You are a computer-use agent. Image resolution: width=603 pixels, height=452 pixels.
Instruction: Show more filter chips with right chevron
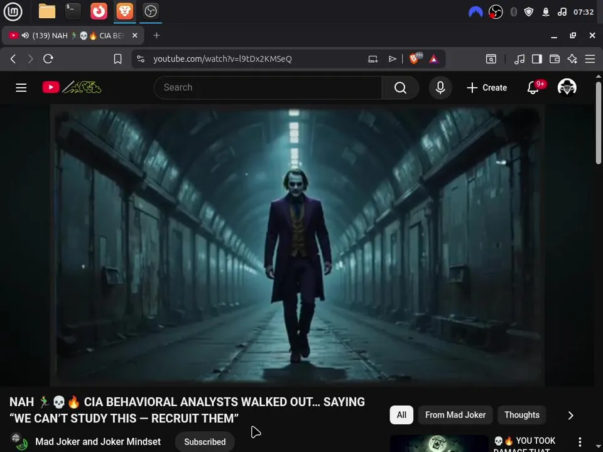pos(571,416)
